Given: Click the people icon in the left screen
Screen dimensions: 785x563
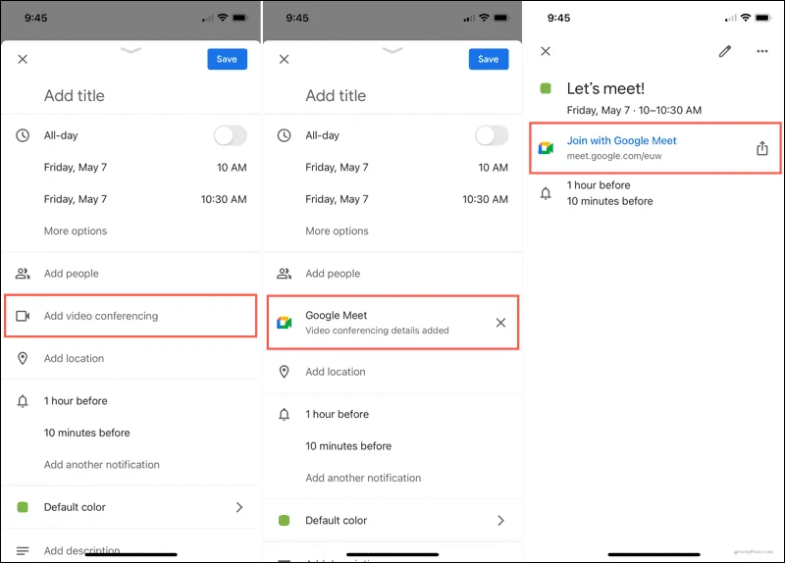Looking at the screenshot, I should point(23,274).
